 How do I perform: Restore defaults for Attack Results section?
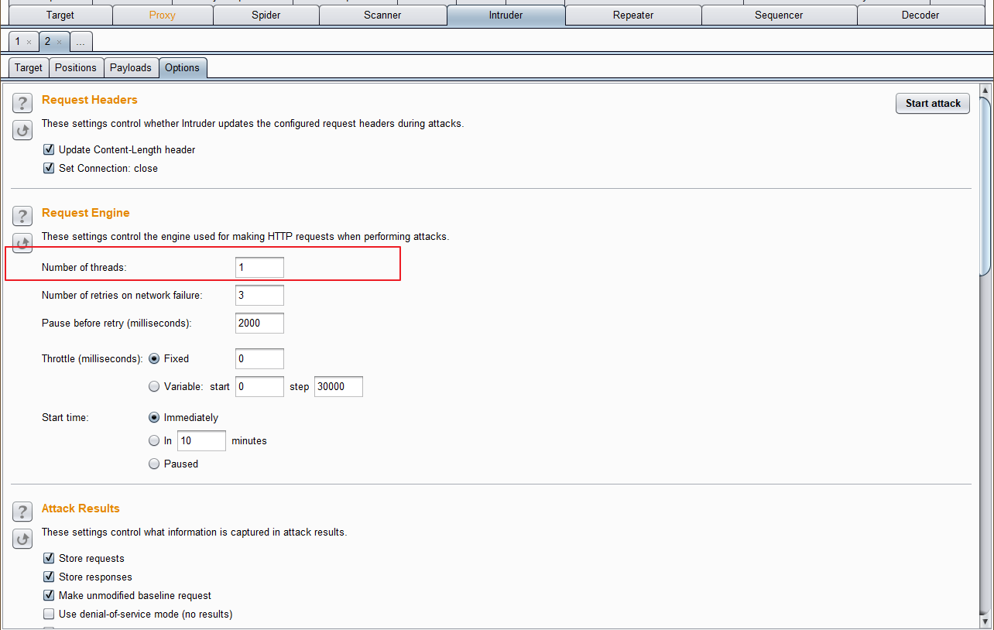22,539
